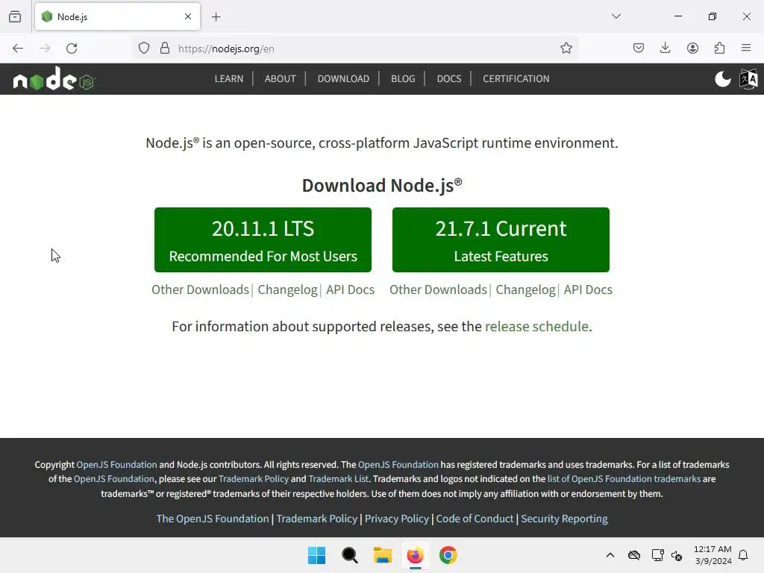Click the Node.js logo
Image resolution: width=764 pixels, height=573 pixels.
pos(54,78)
